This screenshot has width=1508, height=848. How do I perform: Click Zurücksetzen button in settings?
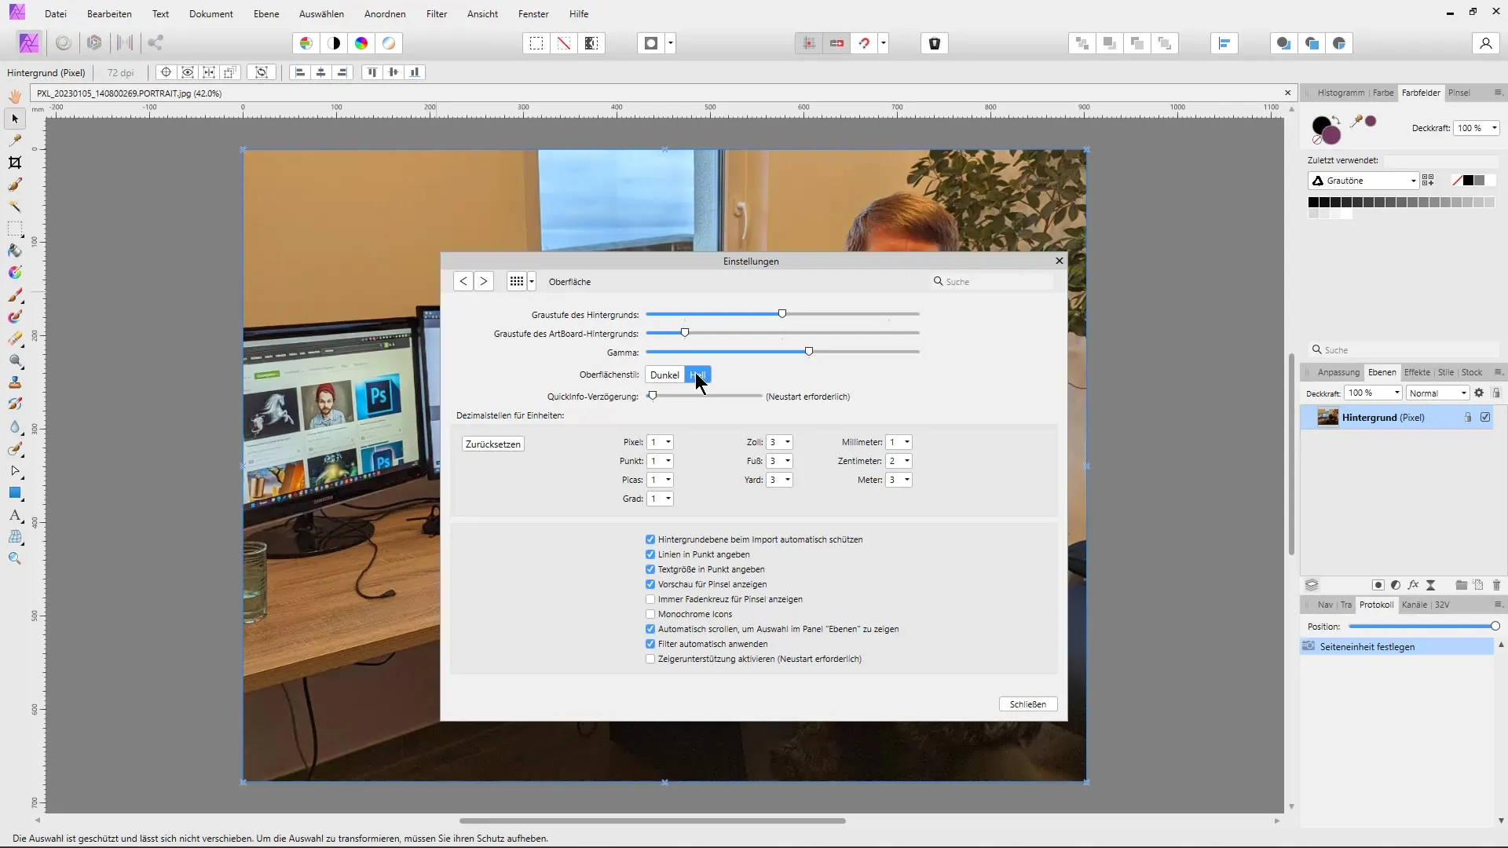click(494, 443)
